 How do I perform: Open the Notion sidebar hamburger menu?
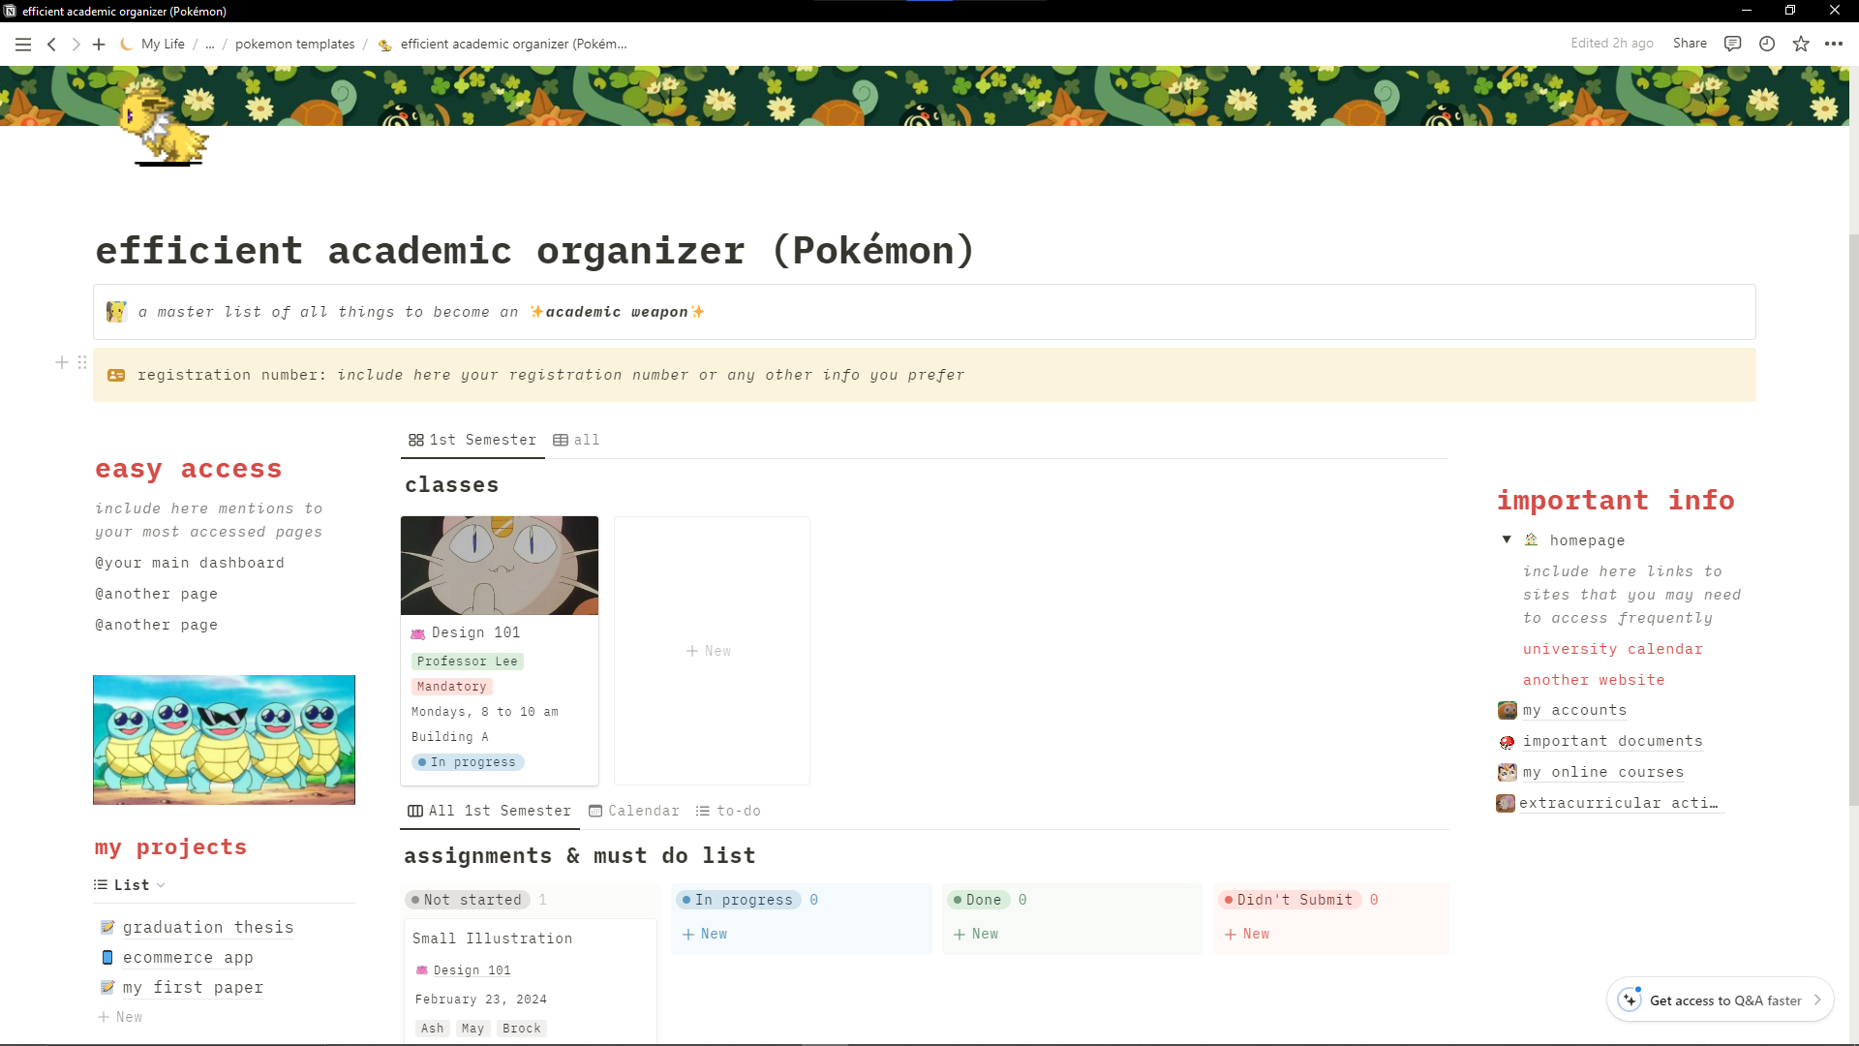23,44
